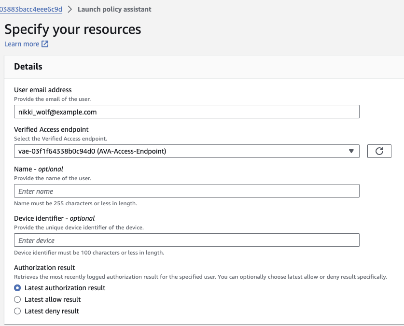Image resolution: width=404 pixels, height=326 pixels.
Task: Click the "Learn more" link
Action: 22,44
